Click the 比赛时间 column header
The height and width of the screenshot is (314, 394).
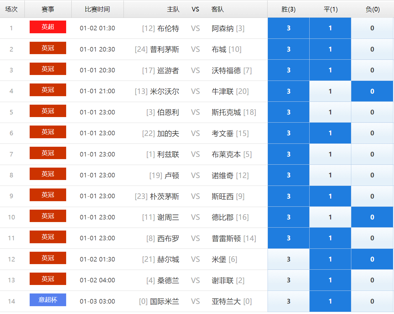97,9
